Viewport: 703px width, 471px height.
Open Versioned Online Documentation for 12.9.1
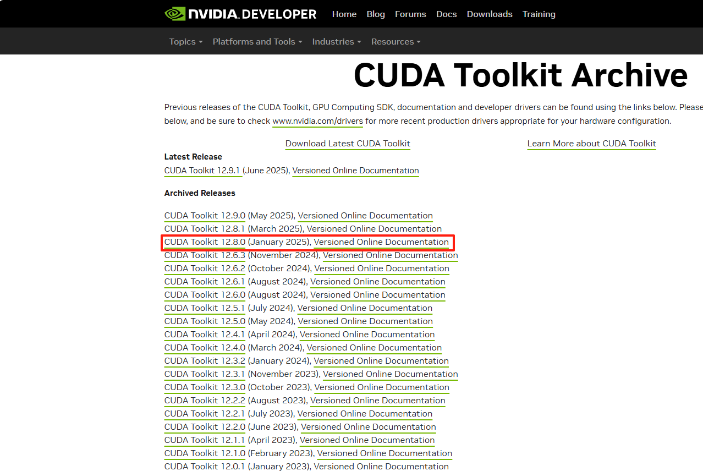pyautogui.click(x=356, y=171)
